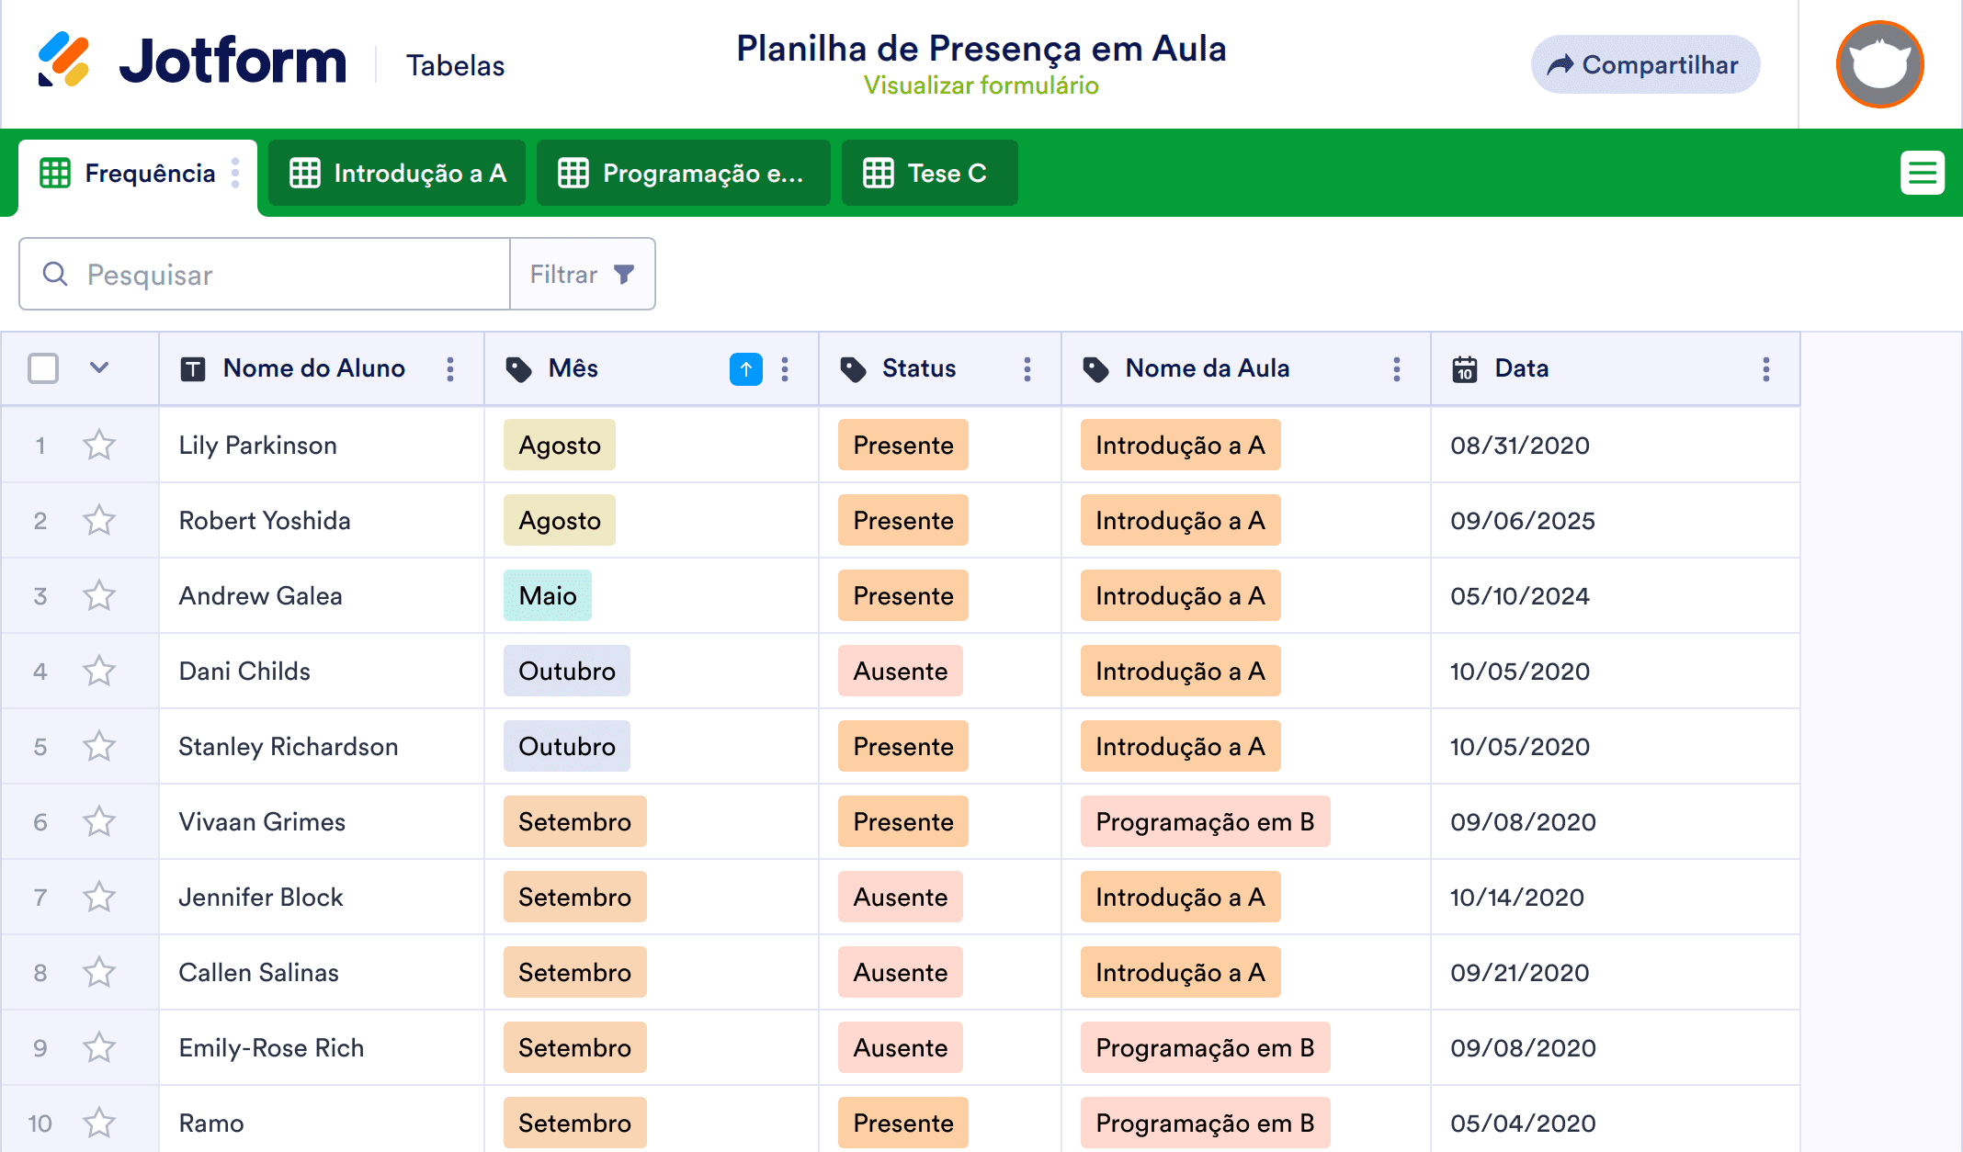The image size is (1963, 1152).
Task: Star the Dani Childs row
Action: 99,671
